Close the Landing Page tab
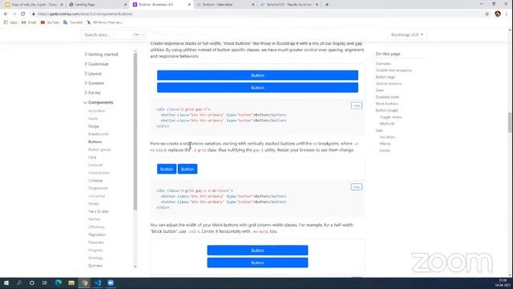 126,5
